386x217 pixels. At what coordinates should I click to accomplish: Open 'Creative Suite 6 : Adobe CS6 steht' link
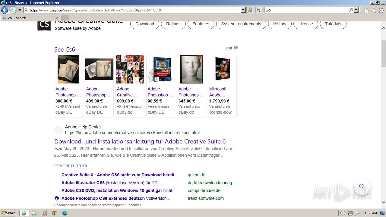(x=118, y=175)
